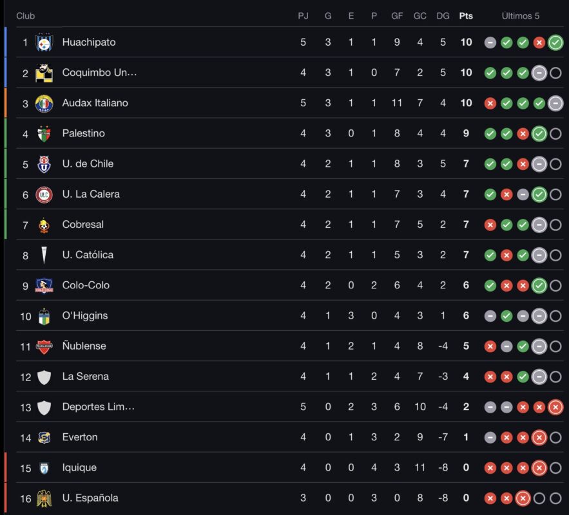Click the gray draw circle in O'Higgins form
Image resolution: width=569 pixels, height=515 pixels.
(490, 315)
